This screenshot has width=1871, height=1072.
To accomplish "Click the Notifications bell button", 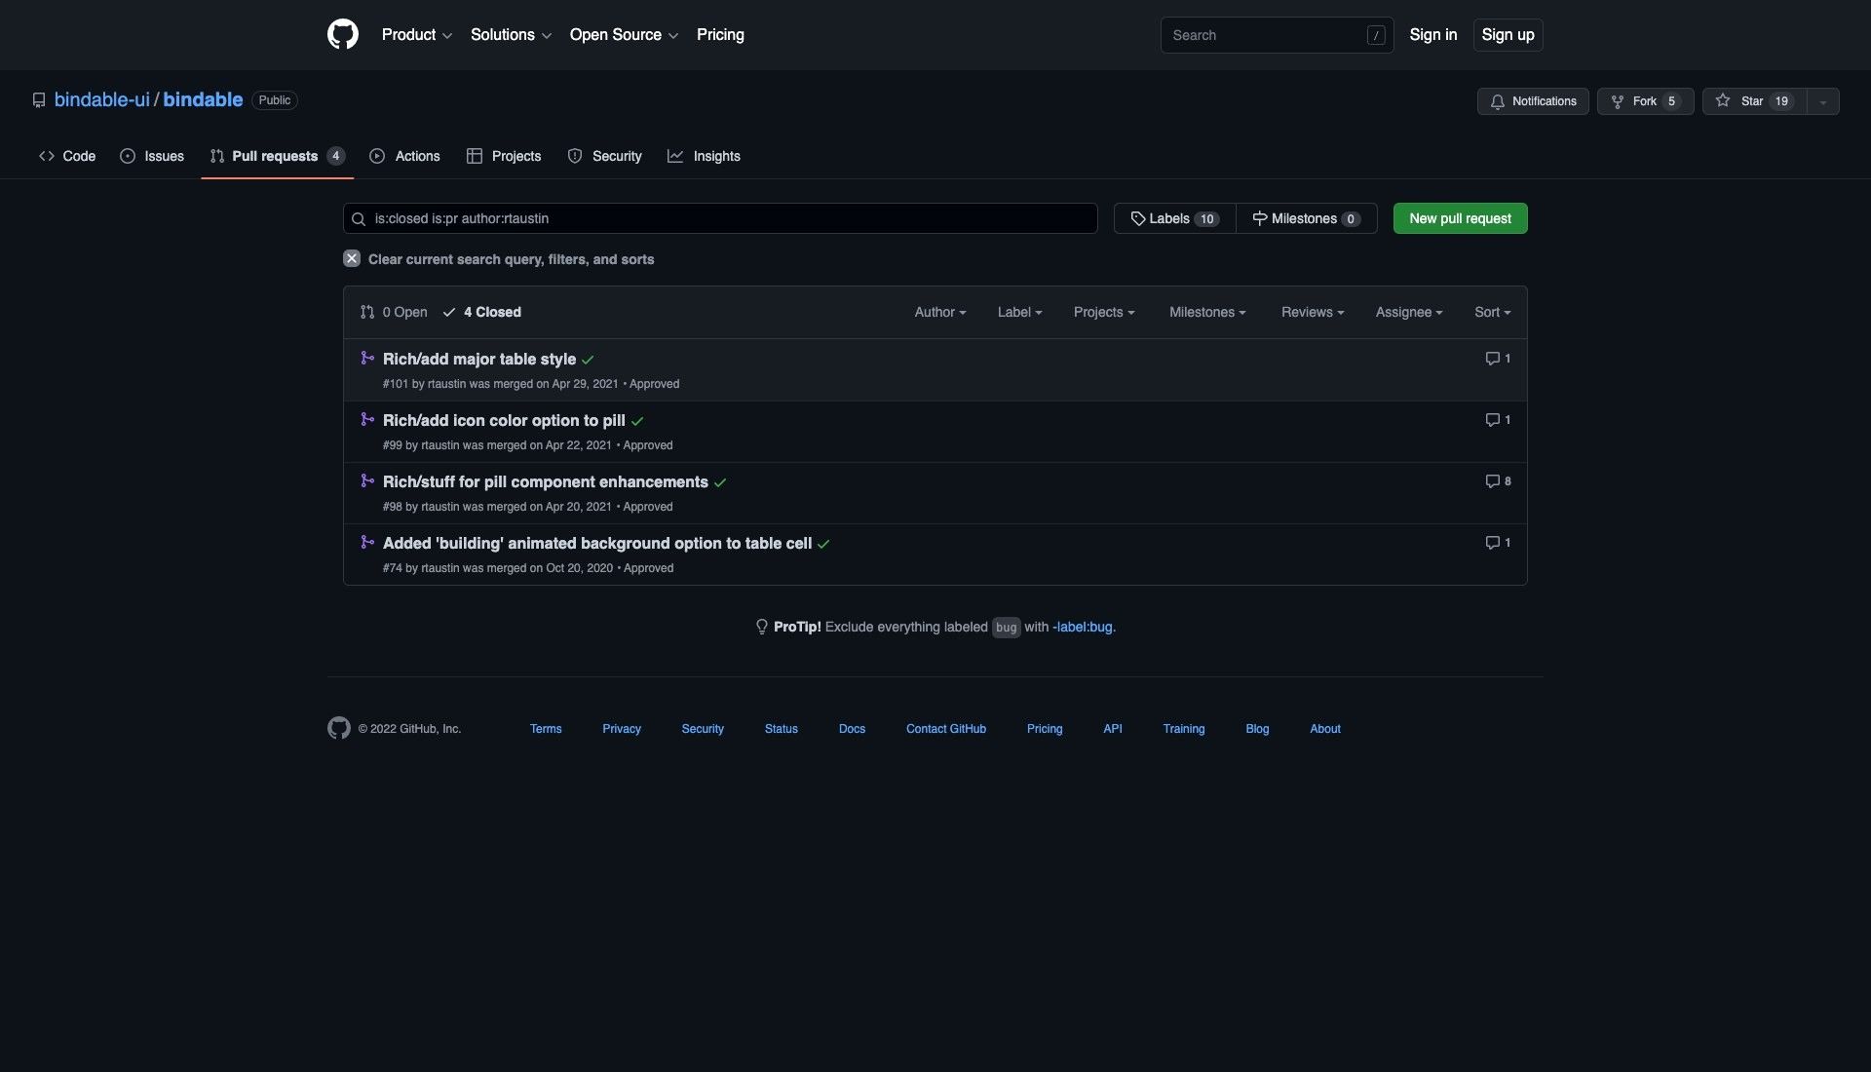I will point(1533,101).
